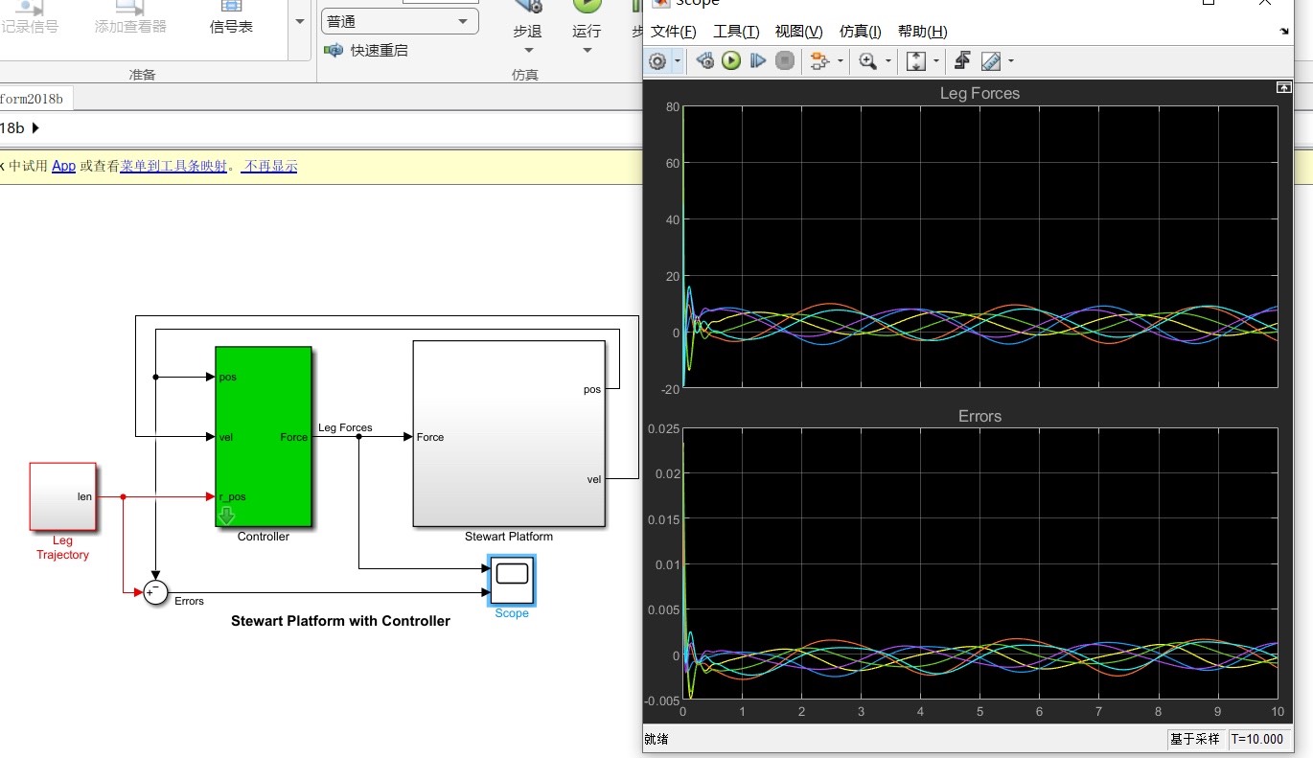Select the red Leg Trajectory block

point(63,496)
